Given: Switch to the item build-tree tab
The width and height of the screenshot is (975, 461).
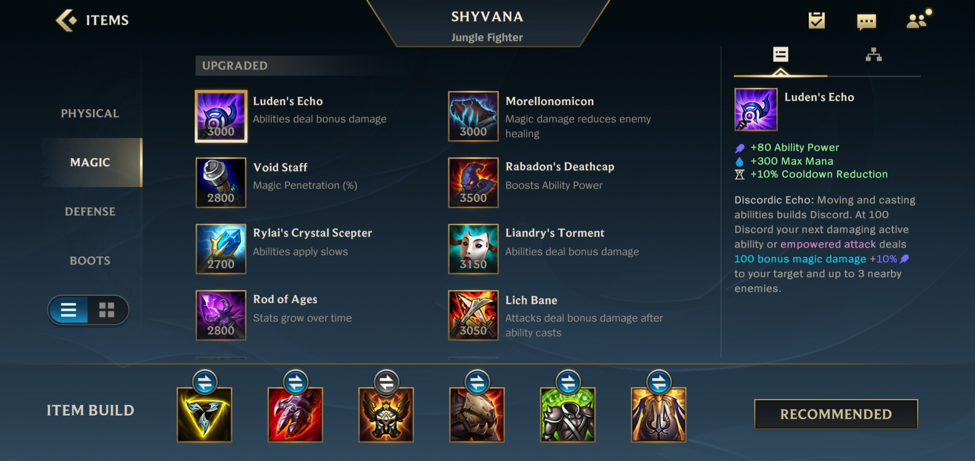Looking at the screenshot, I should tap(873, 55).
